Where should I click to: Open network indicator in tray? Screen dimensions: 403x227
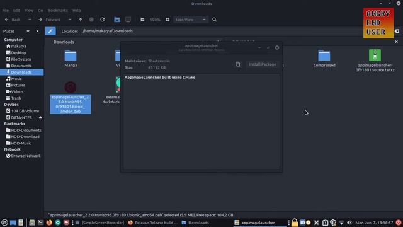click(341, 223)
